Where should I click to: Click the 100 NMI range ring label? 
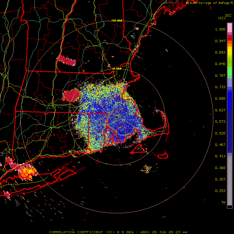[x=117, y=21]
